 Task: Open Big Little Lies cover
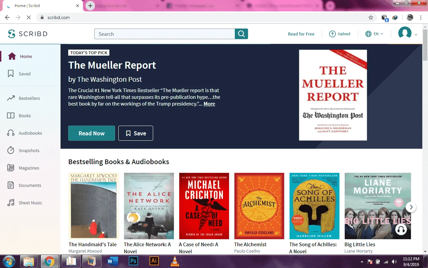(x=378, y=206)
